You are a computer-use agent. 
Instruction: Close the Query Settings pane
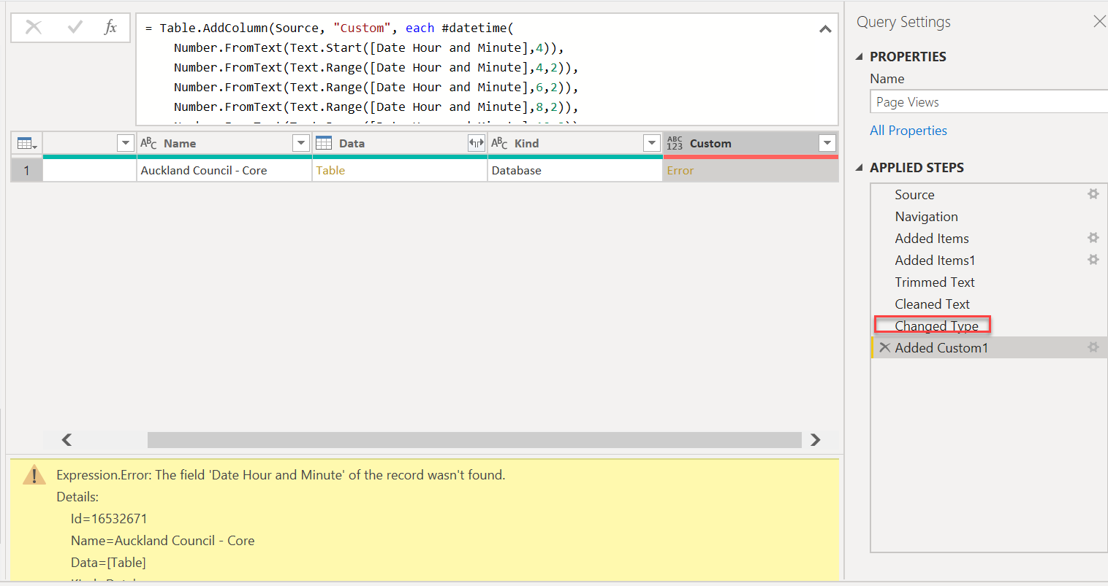pos(1099,21)
